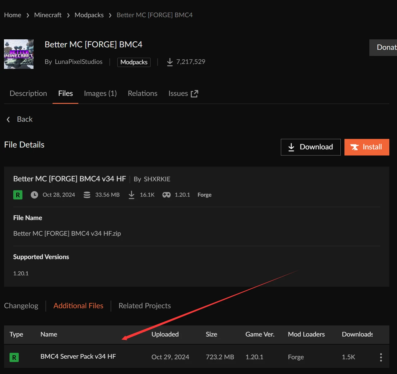Go Back to the files list
The width and height of the screenshot is (397, 374).
pyautogui.click(x=20, y=119)
